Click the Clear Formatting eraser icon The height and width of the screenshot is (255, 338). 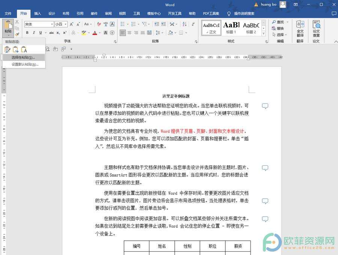click(x=99, y=24)
